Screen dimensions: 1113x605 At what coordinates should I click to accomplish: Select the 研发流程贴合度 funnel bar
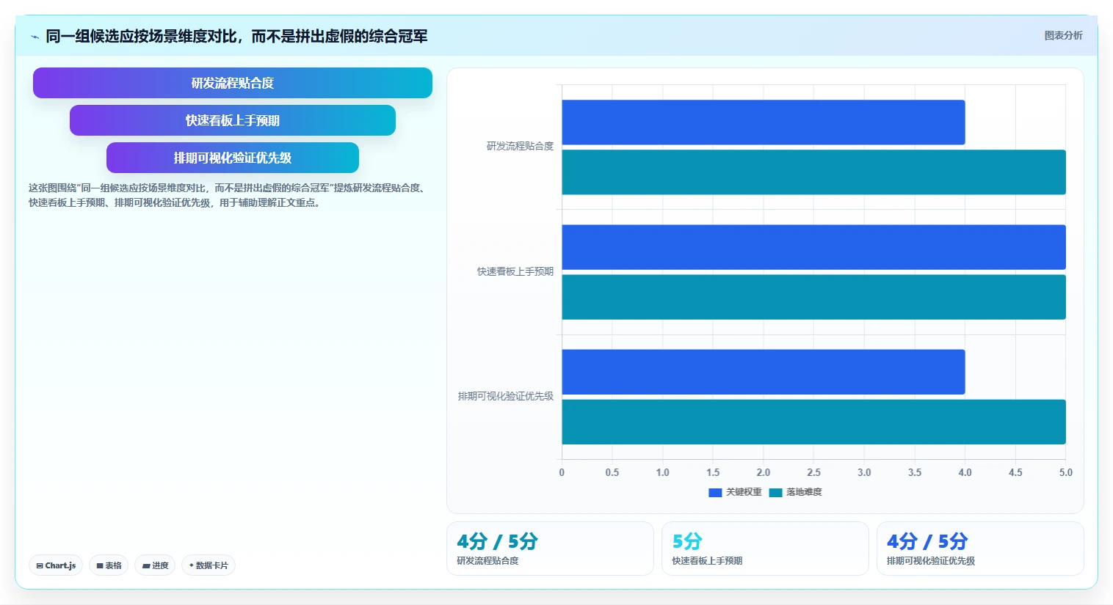(x=233, y=83)
